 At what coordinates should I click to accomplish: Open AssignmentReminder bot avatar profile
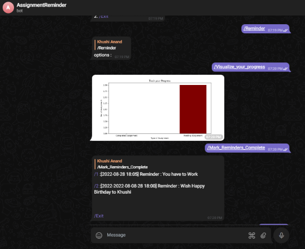[8, 8]
